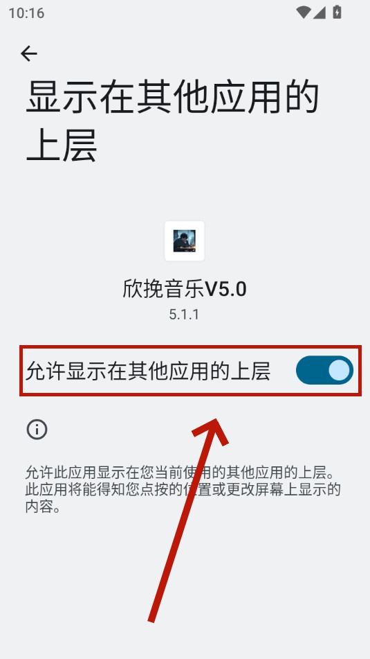
Task: Tap the permission description paragraph
Action: pyautogui.click(x=183, y=489)
